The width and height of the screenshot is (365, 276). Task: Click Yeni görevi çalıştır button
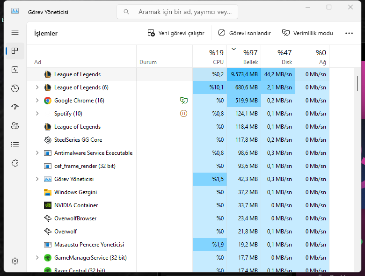tap(176, 33)
